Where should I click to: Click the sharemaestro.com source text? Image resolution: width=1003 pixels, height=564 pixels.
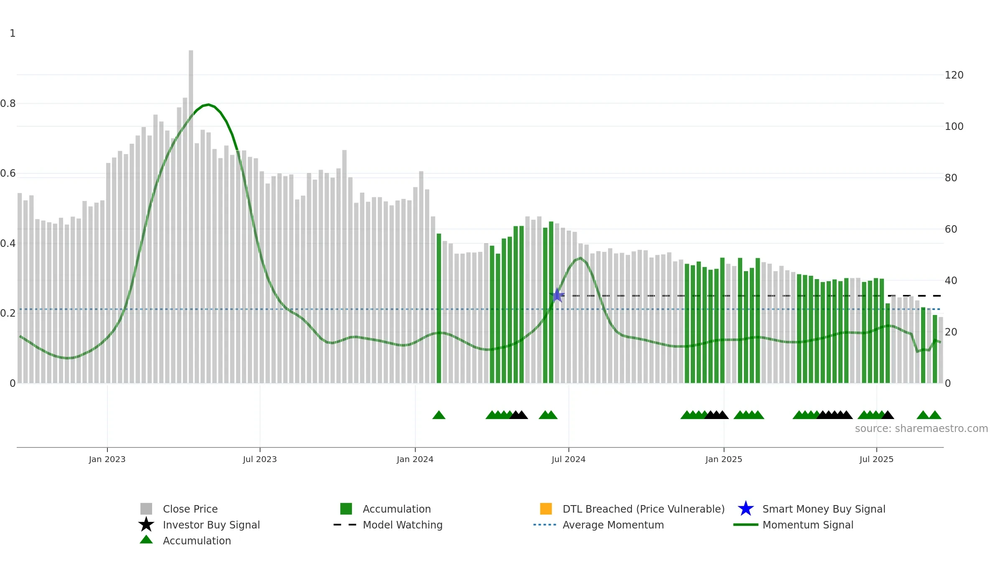[922, 429]
